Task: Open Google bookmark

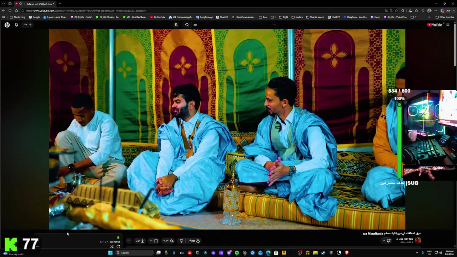Action: click(x=35, y=17)
